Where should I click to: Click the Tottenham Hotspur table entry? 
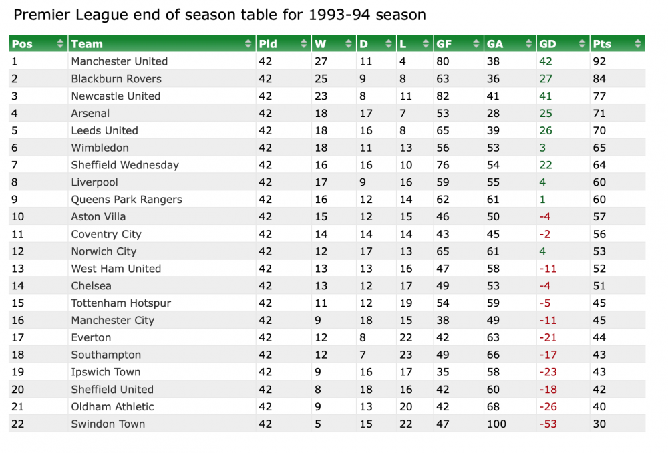pyautogui.click(x=121, y=303)
